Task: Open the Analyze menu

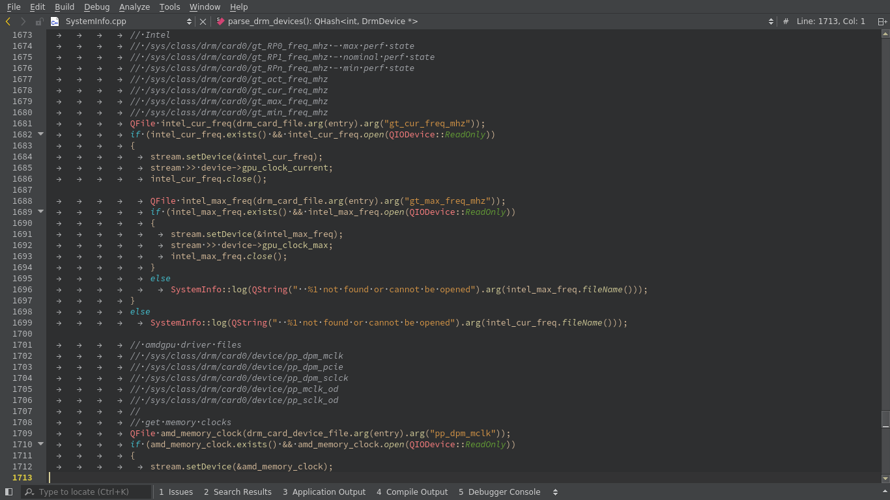Action: (x=135, y=7)
